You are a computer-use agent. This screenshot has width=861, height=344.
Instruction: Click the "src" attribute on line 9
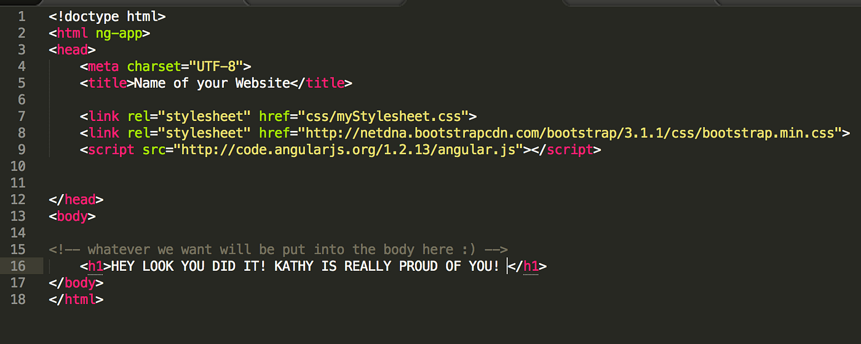point(154,149)
